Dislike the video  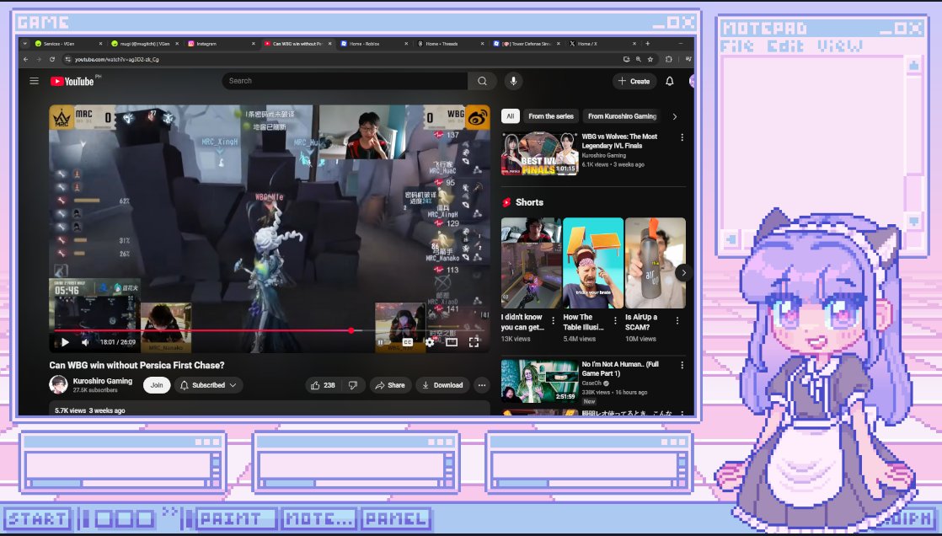pos(353,385)
